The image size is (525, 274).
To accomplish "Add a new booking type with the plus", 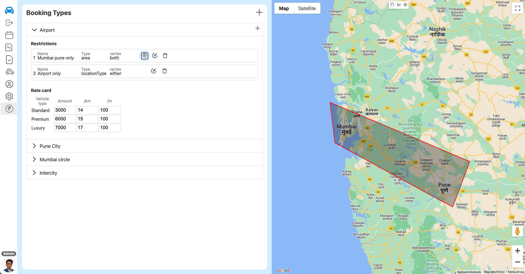I will point(259,12).
